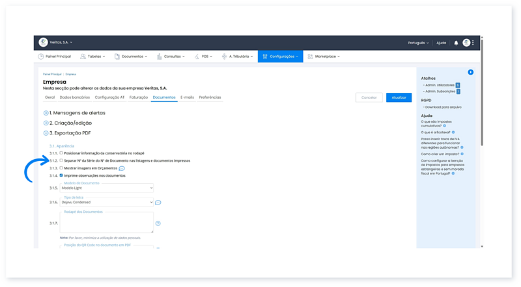Image resolution: width=521 pixels, height=287 pixels.
Task: Open the Consultas menu
Action: (171, 56)
